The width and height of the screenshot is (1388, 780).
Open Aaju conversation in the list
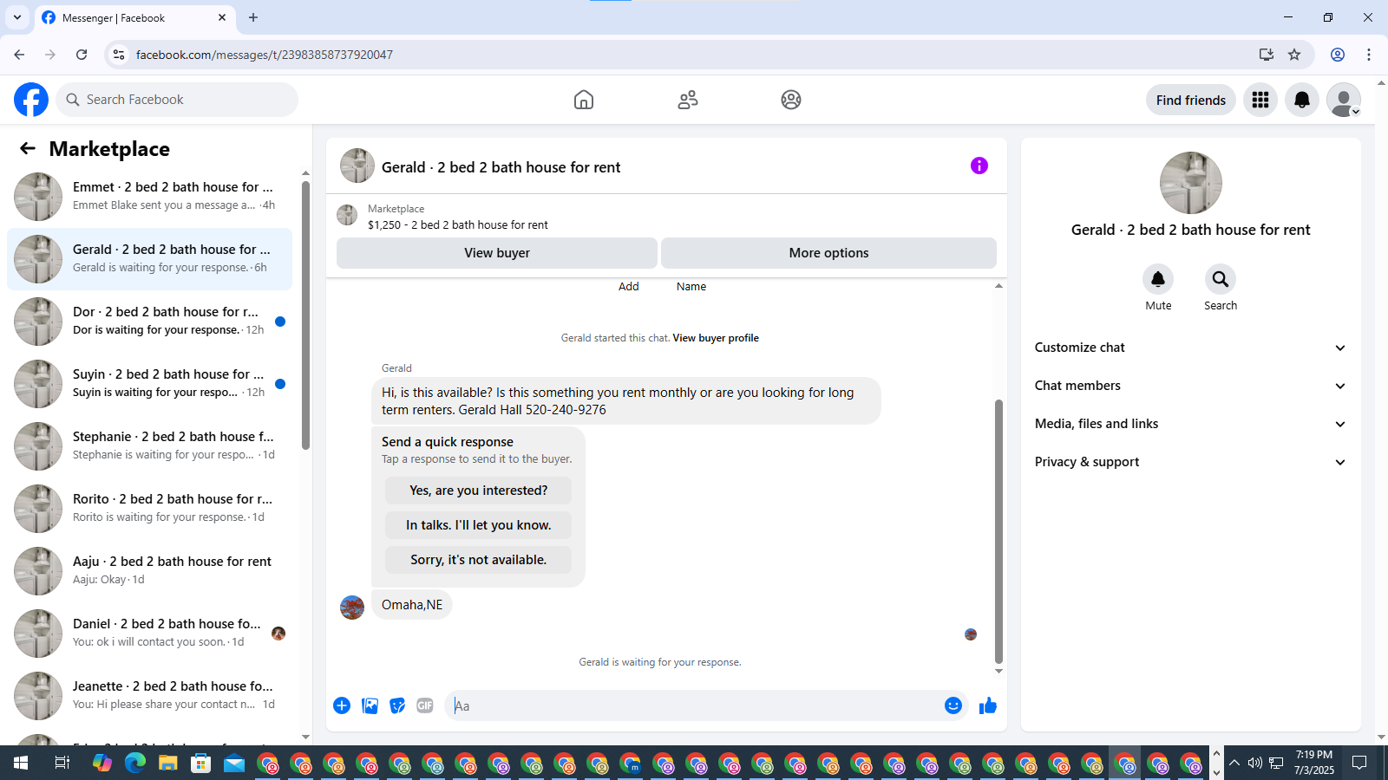(x=149, y=571)
